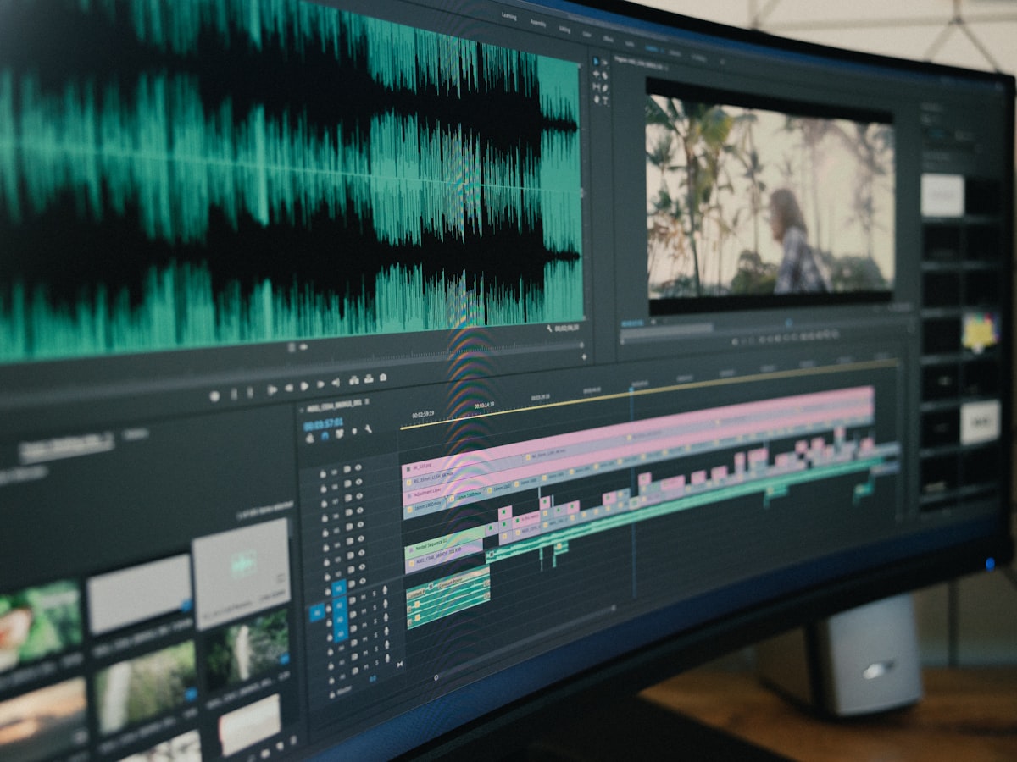The image size is (1017, 762).
Task: Click Add Marker in Source monitor transport
Action: pyautogui.click(x=214, y=396)
